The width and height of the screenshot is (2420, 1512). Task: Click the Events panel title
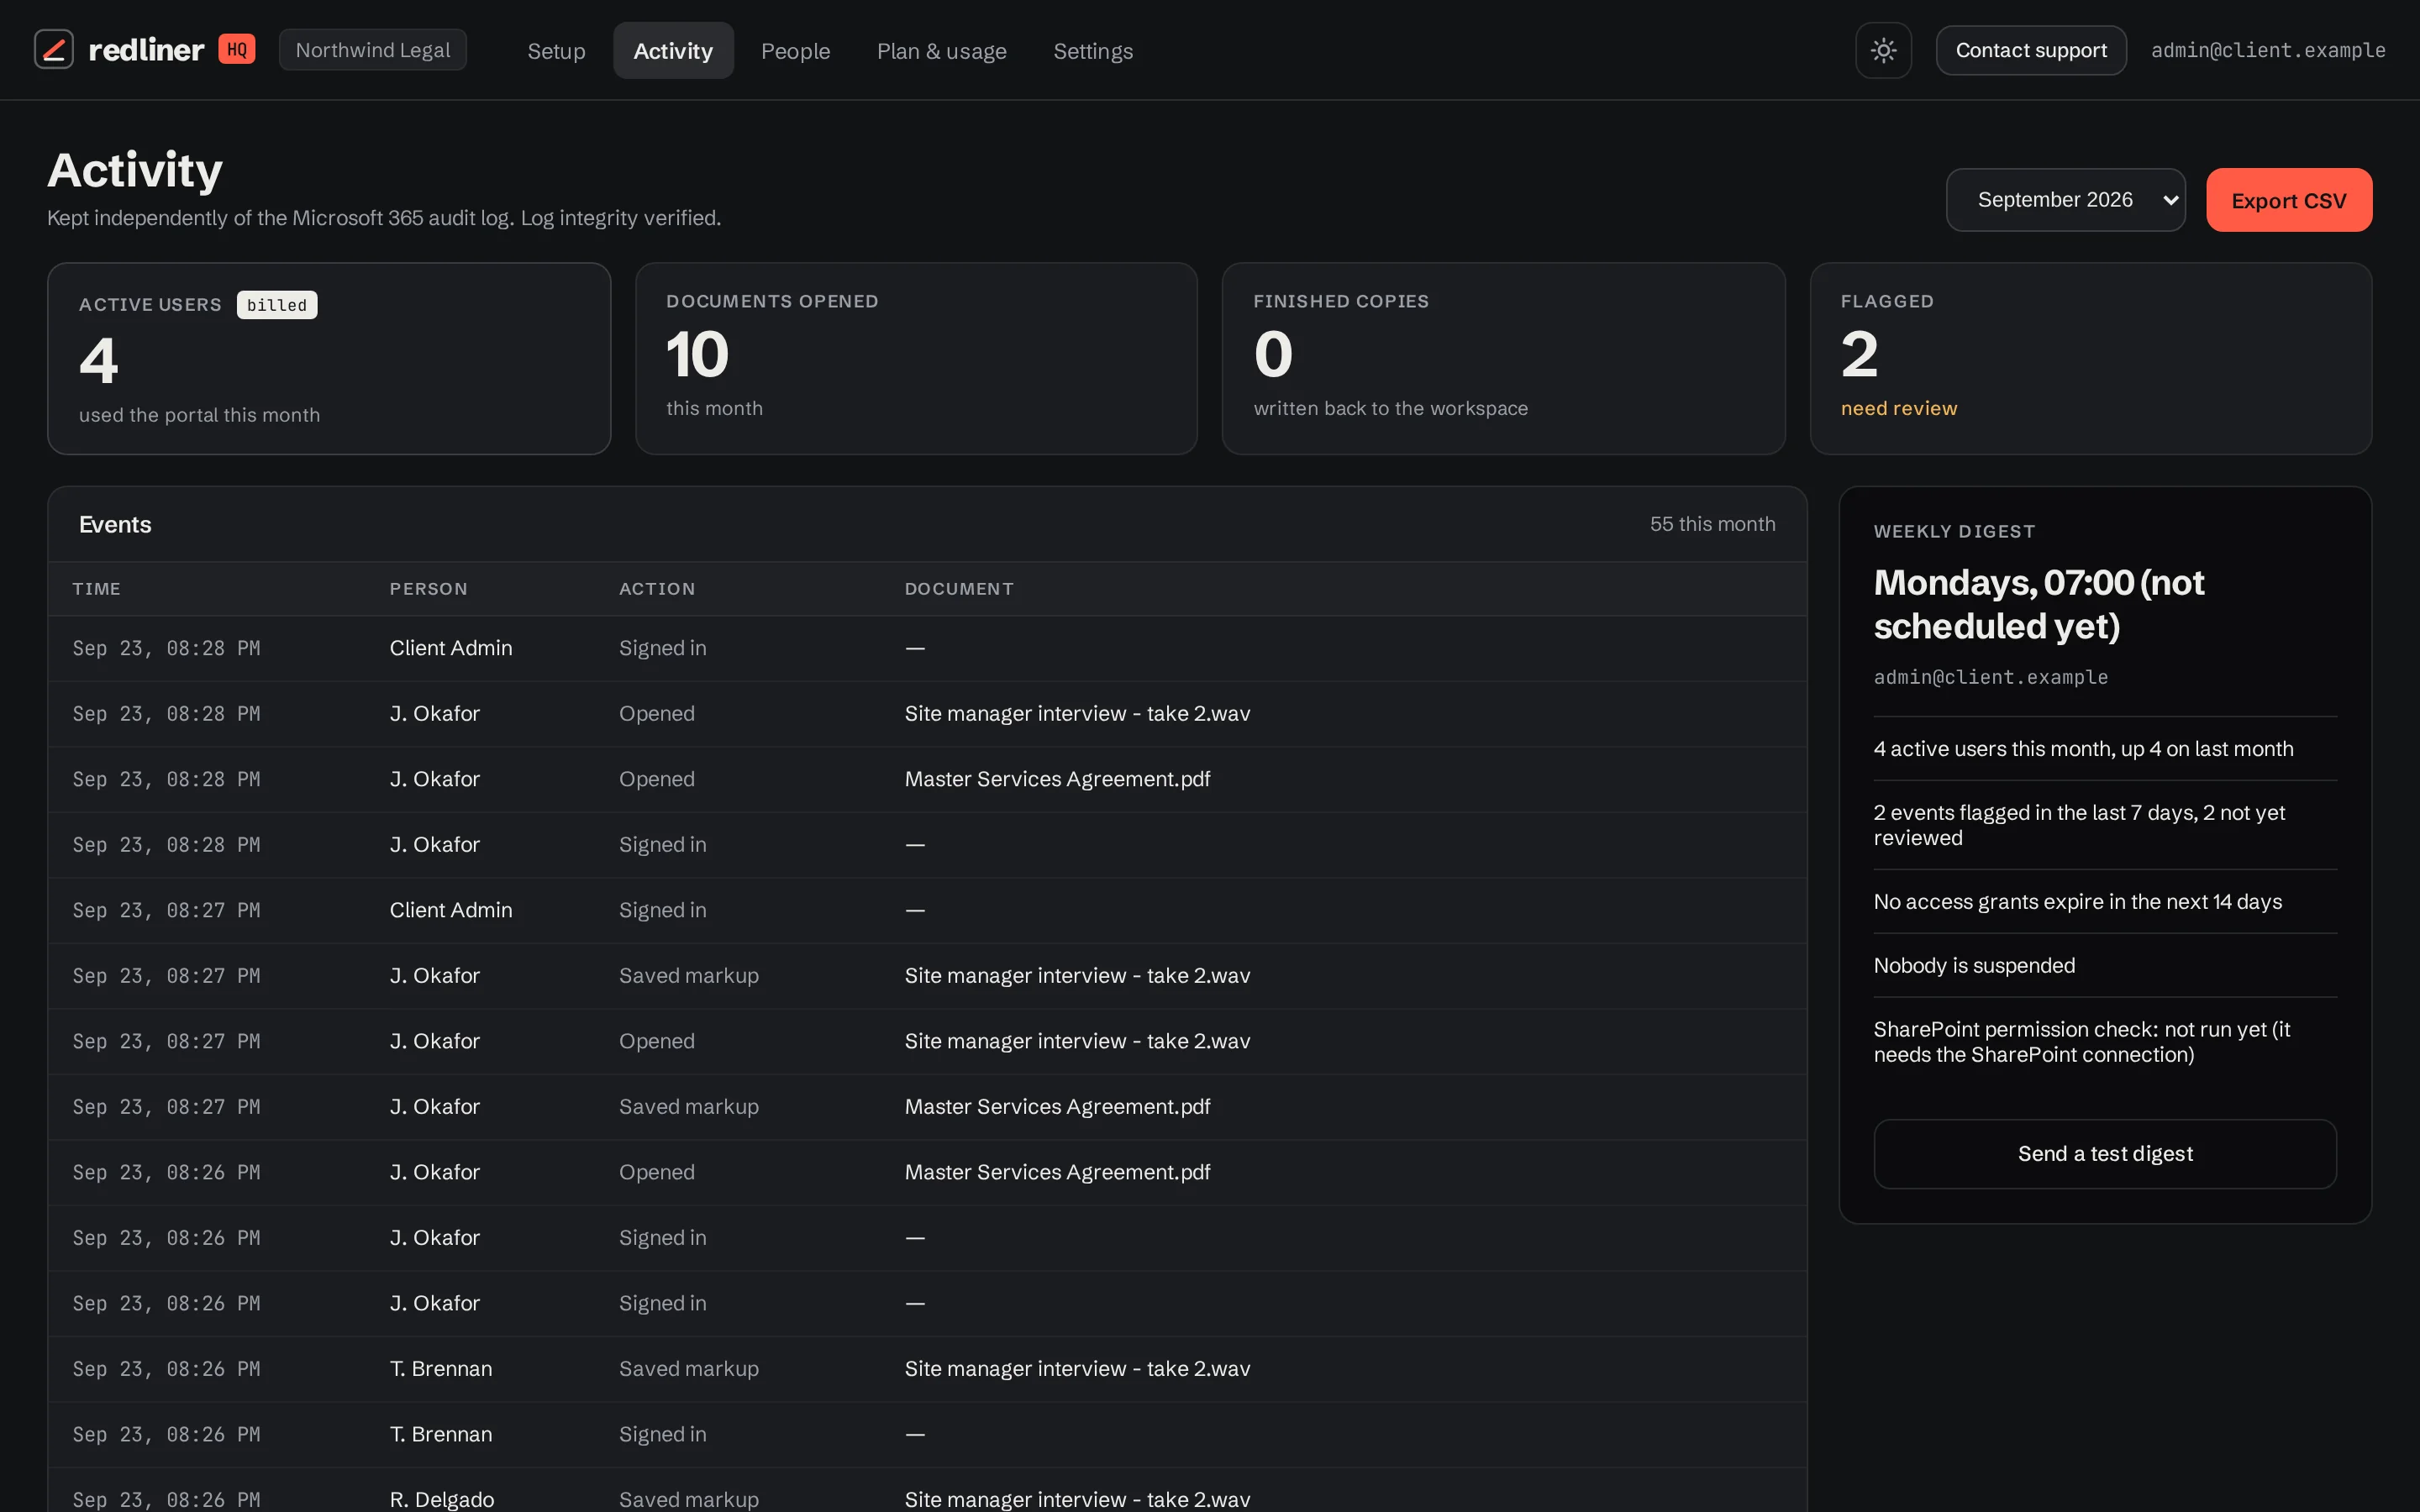115,525
